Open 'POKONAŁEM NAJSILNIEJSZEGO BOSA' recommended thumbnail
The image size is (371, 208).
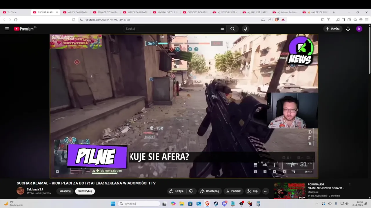click(x=290, y=191)
